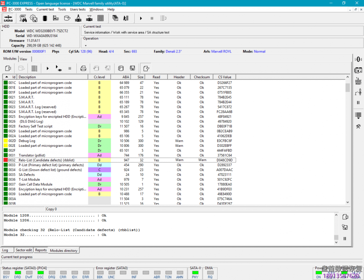Click the module list vertical scrollbar thumb
364x280 pixels.
[348, 88]
